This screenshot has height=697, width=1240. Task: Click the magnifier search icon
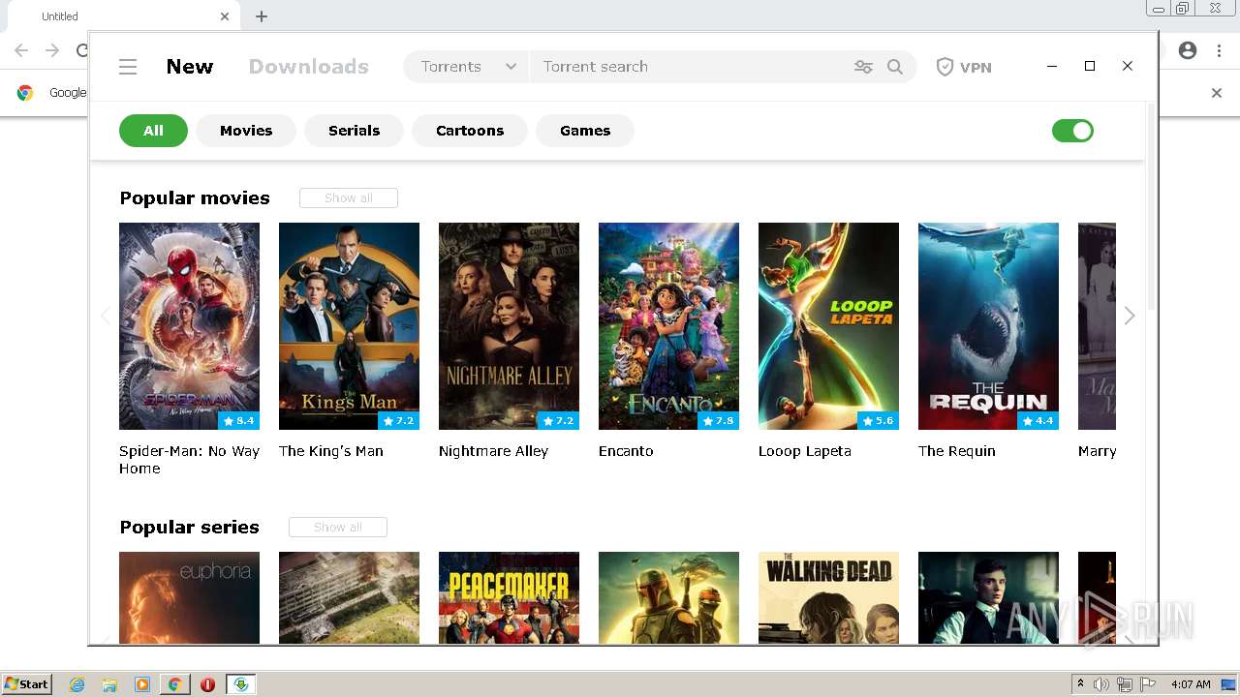895,67
